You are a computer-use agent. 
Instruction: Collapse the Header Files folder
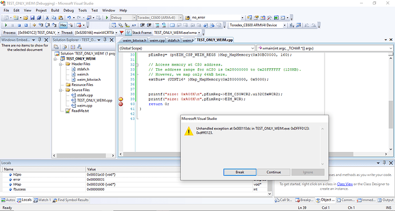tap(61, 64)
